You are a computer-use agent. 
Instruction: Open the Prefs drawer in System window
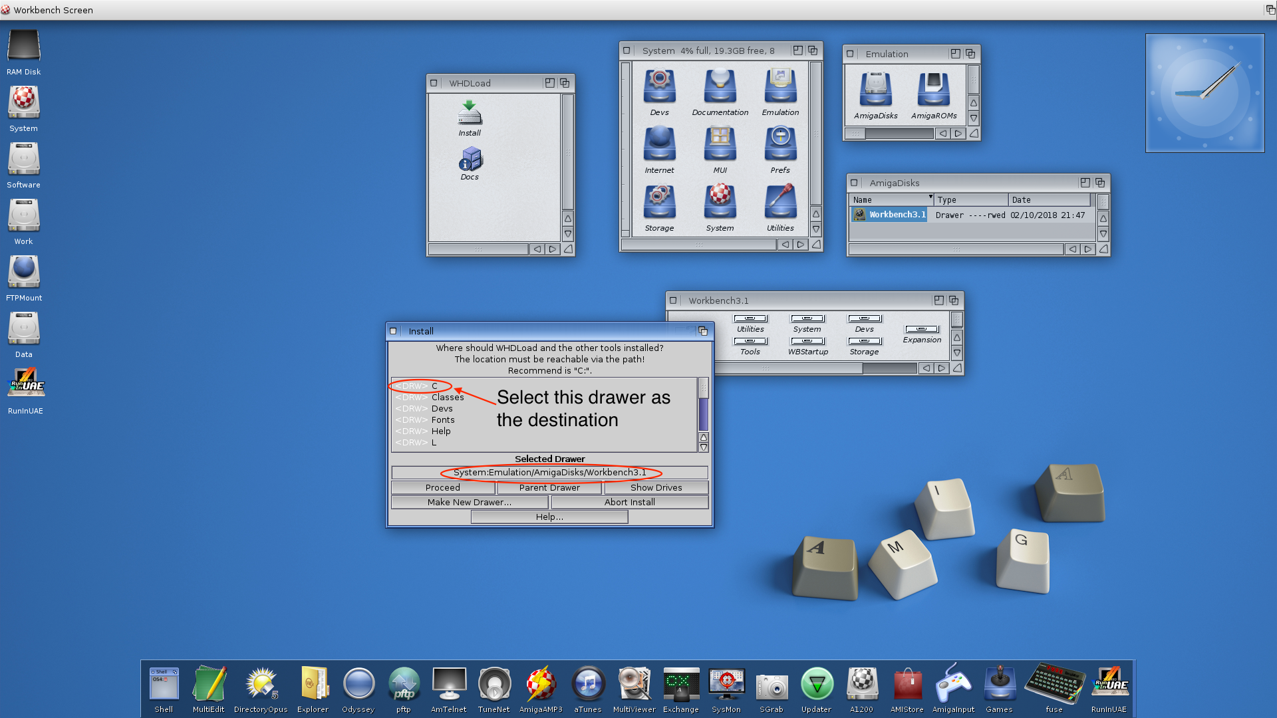coord(780,145)
